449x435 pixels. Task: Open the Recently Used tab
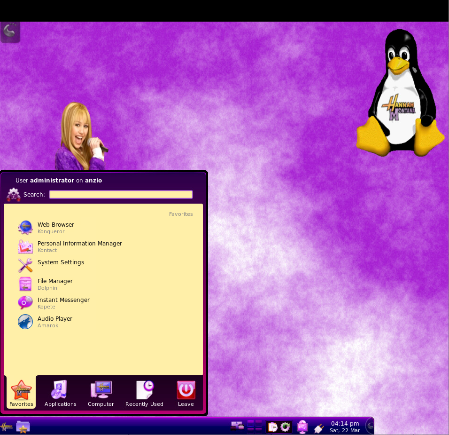pos(144,393)
